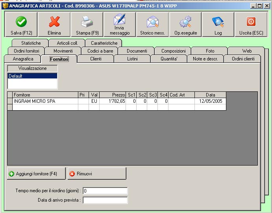Click the Sc3 column header
Screen dimensions: 272x213
pyautogui.click(x=152, y=95)
